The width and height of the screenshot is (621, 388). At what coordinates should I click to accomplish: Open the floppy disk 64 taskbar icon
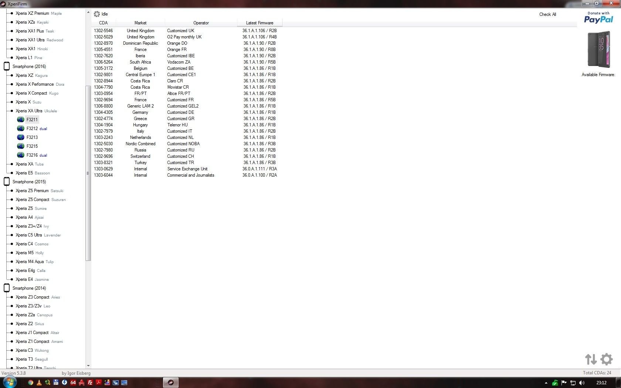pos(56,382)
